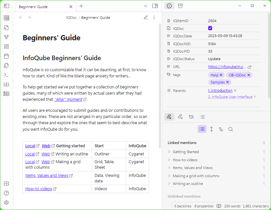Toggle the right sidebar panel icon
Screen dimensions: 271x210
coord(155,6)
